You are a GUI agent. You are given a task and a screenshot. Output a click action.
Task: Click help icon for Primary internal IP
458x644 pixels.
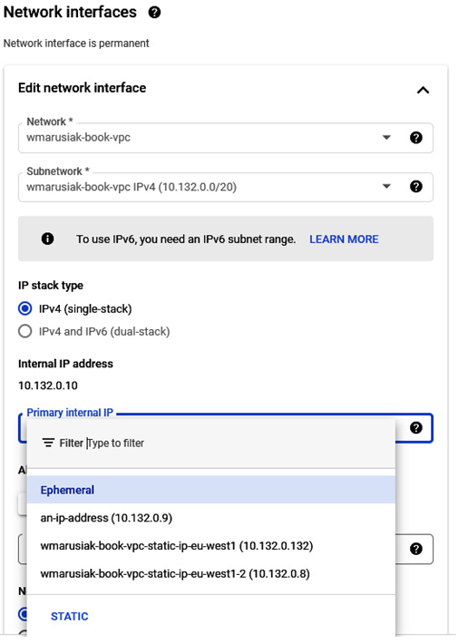[416, 428]
